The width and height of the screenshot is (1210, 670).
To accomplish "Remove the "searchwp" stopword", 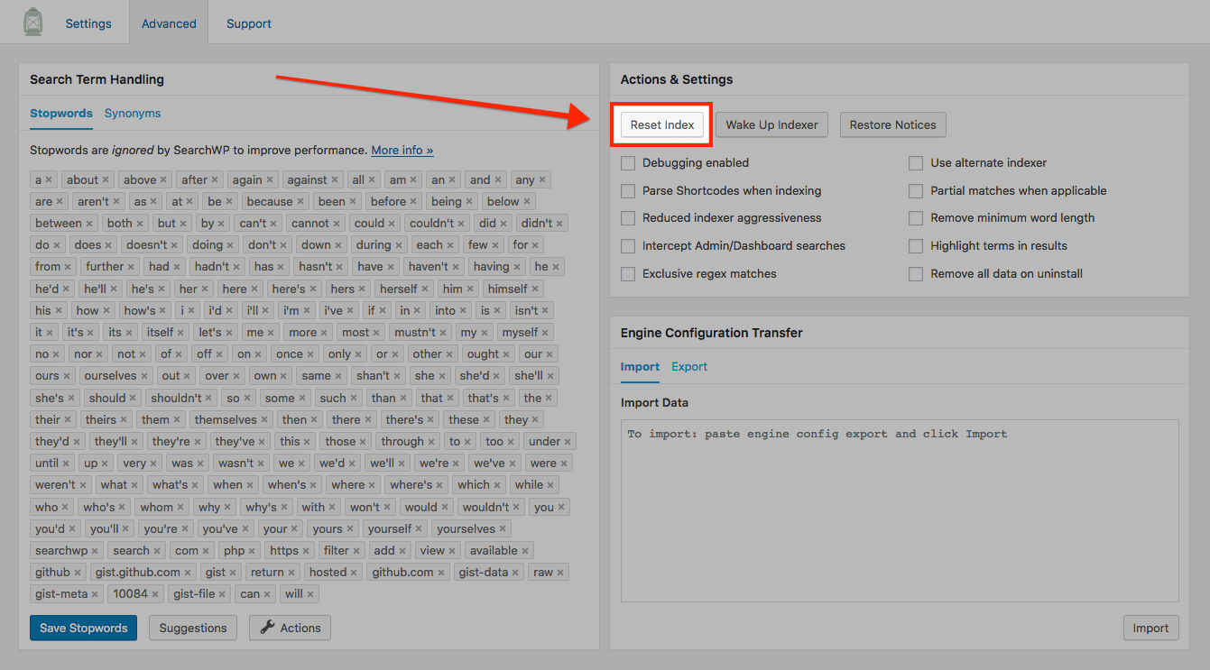I will tap(94, 550).
